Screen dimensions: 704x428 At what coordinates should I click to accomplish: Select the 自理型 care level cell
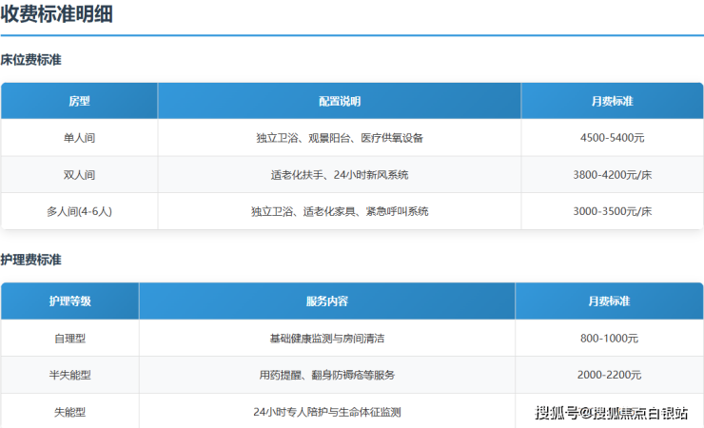coord(69,339)
